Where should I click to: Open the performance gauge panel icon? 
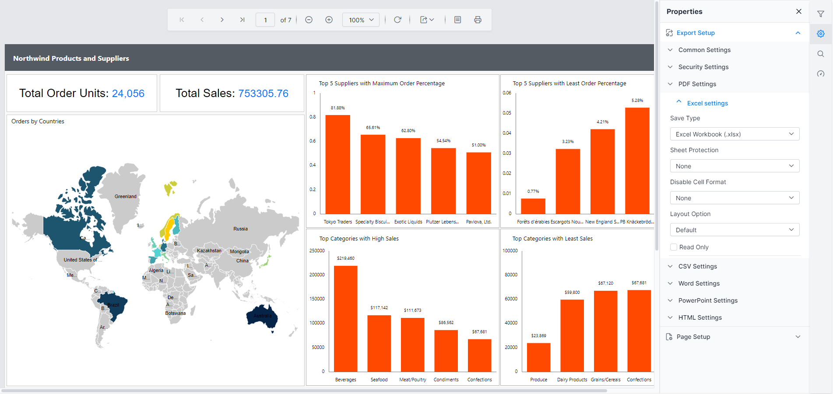click(821, 73)
